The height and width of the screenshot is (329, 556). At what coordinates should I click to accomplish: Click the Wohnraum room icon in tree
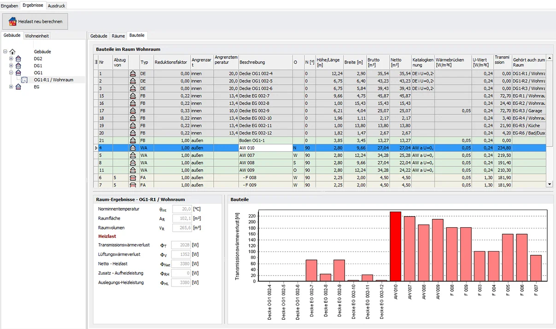(x=24, y=80)
